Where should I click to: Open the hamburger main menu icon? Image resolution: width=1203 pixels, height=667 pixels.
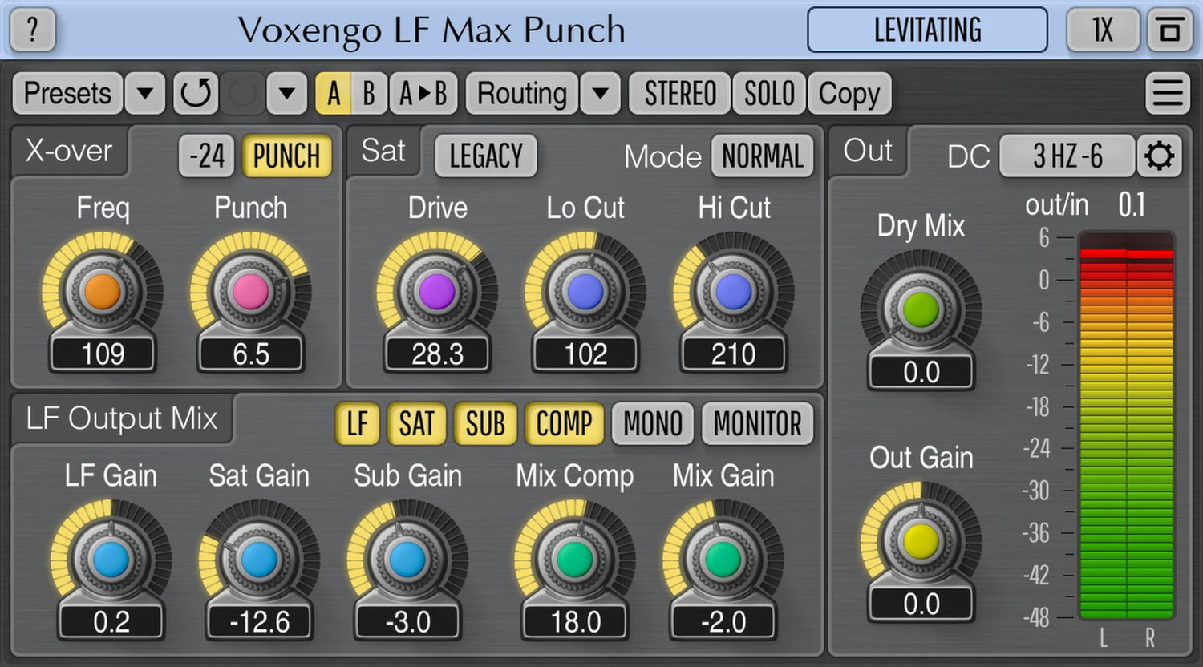point(1167,94)
